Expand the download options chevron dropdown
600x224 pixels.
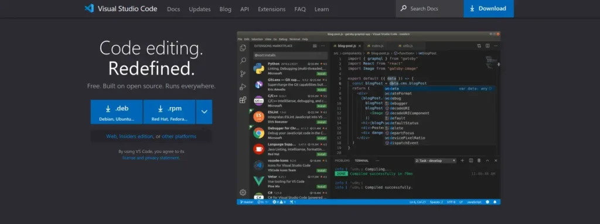pyautogui.click(x=204, y=112)
